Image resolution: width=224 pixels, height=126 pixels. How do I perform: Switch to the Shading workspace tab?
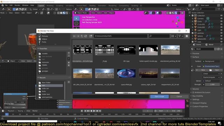click(x=92, y=6)
